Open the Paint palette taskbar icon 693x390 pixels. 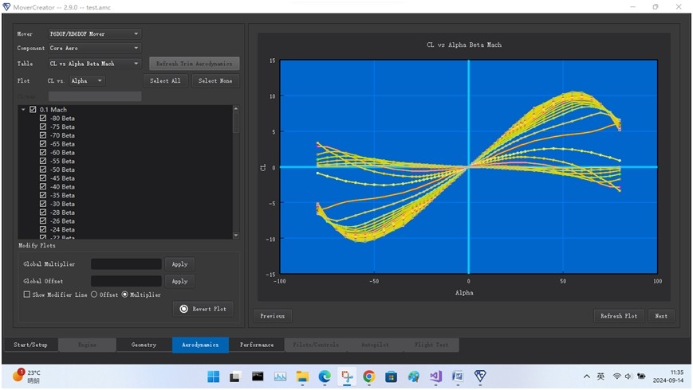414,376
